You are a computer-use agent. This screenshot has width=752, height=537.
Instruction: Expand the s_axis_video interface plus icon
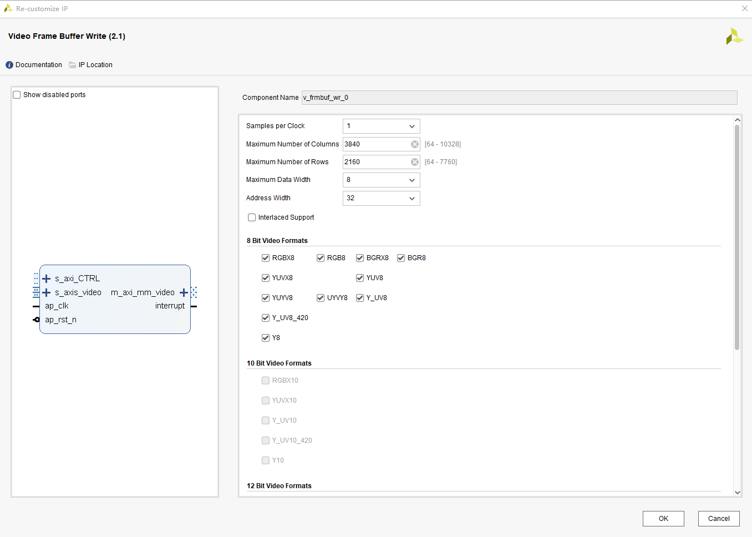47,292
